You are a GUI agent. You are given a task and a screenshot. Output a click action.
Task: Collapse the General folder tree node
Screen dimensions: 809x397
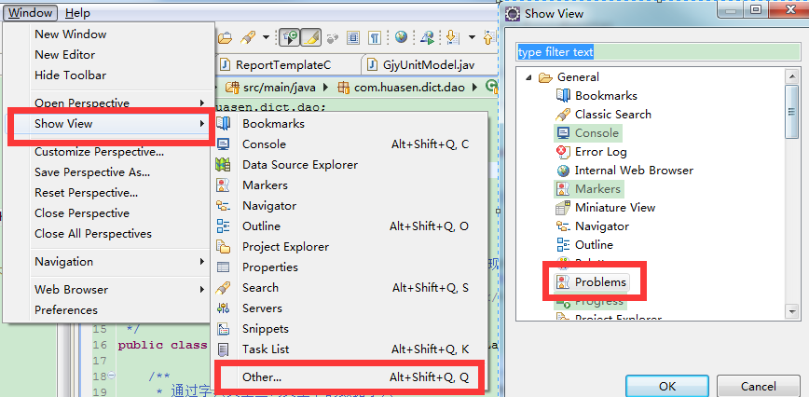528,77
